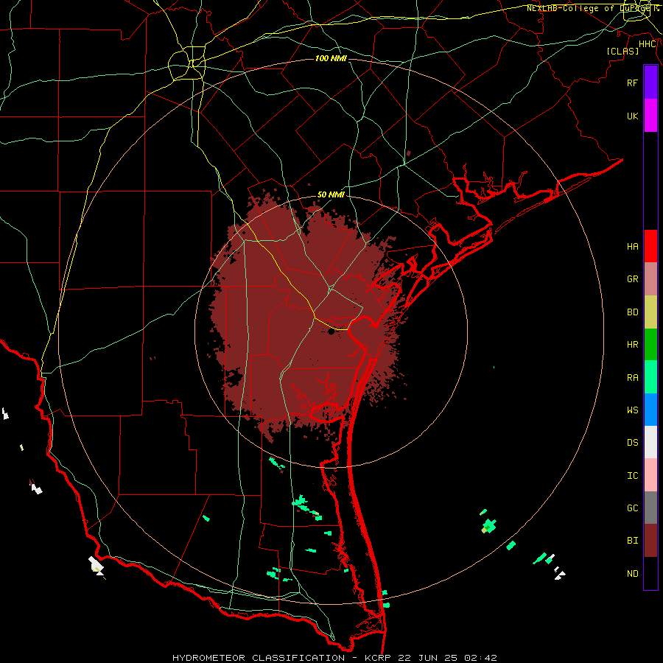
Task: Click the BI brown legend swatch
Action: point(650,541)
